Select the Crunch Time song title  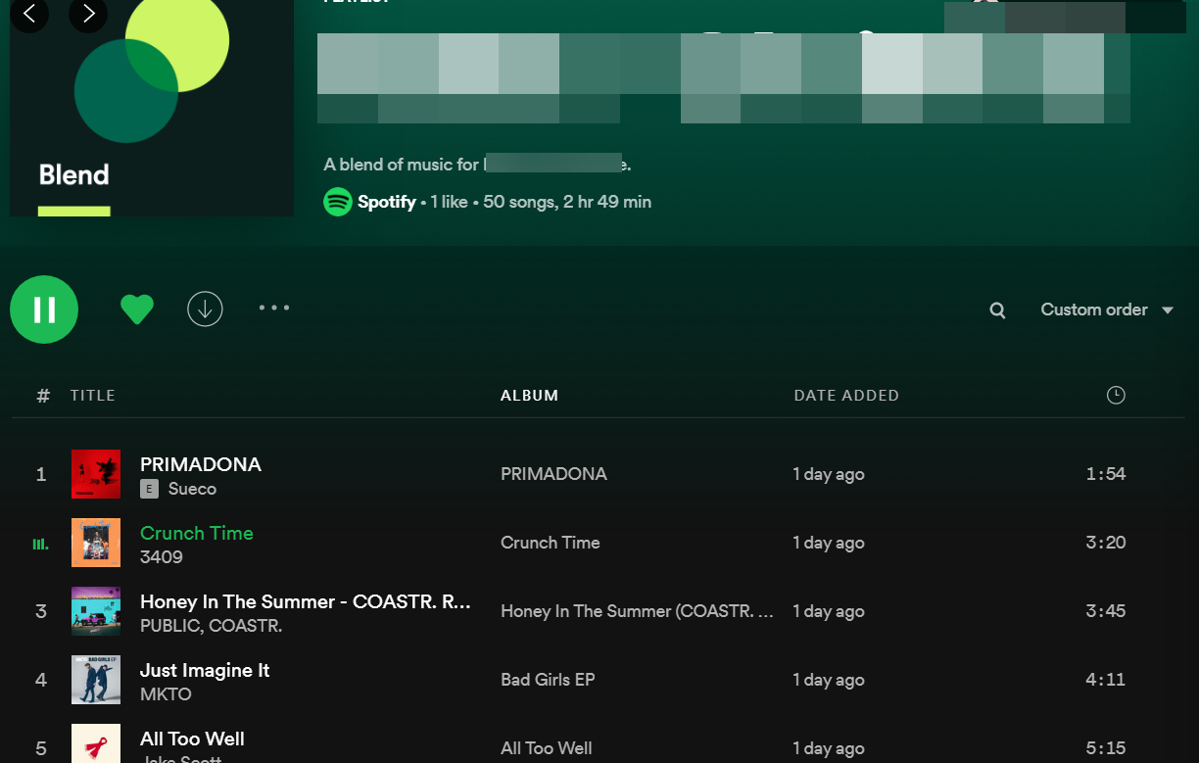coord(197,533)
